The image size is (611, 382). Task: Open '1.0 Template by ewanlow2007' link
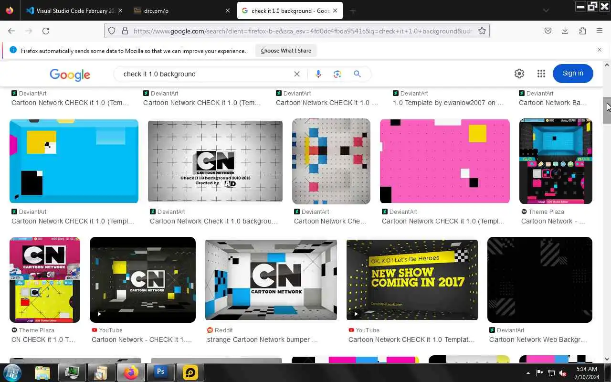click(448, 103)
